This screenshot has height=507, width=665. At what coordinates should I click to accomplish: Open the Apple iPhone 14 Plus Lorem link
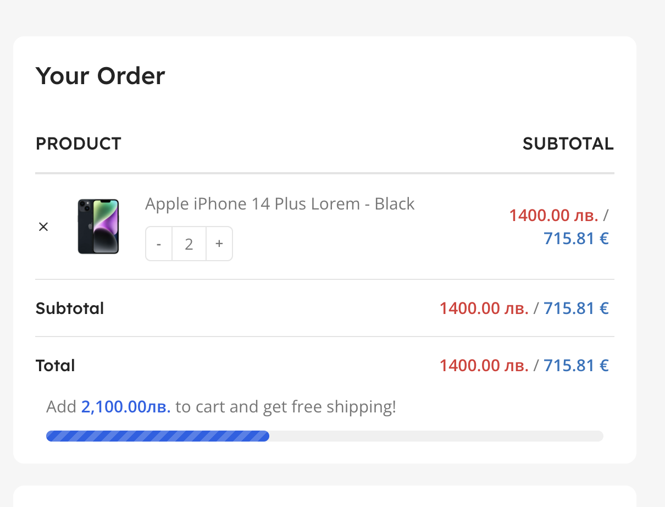(280, 204)
